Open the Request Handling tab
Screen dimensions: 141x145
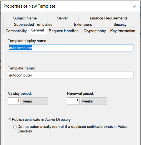coord(64,31)
